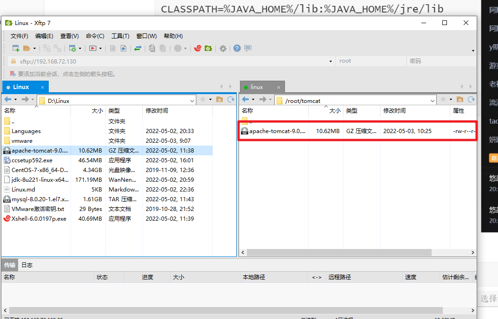Go to the local home folder icon
The image size is (498, 319).
(220, 100)
